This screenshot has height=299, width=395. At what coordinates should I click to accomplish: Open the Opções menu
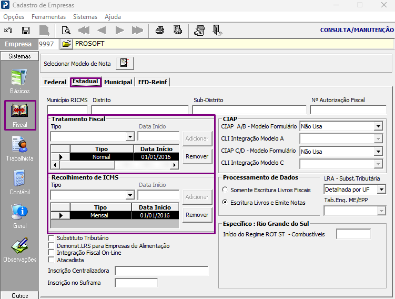click(14, 17)
